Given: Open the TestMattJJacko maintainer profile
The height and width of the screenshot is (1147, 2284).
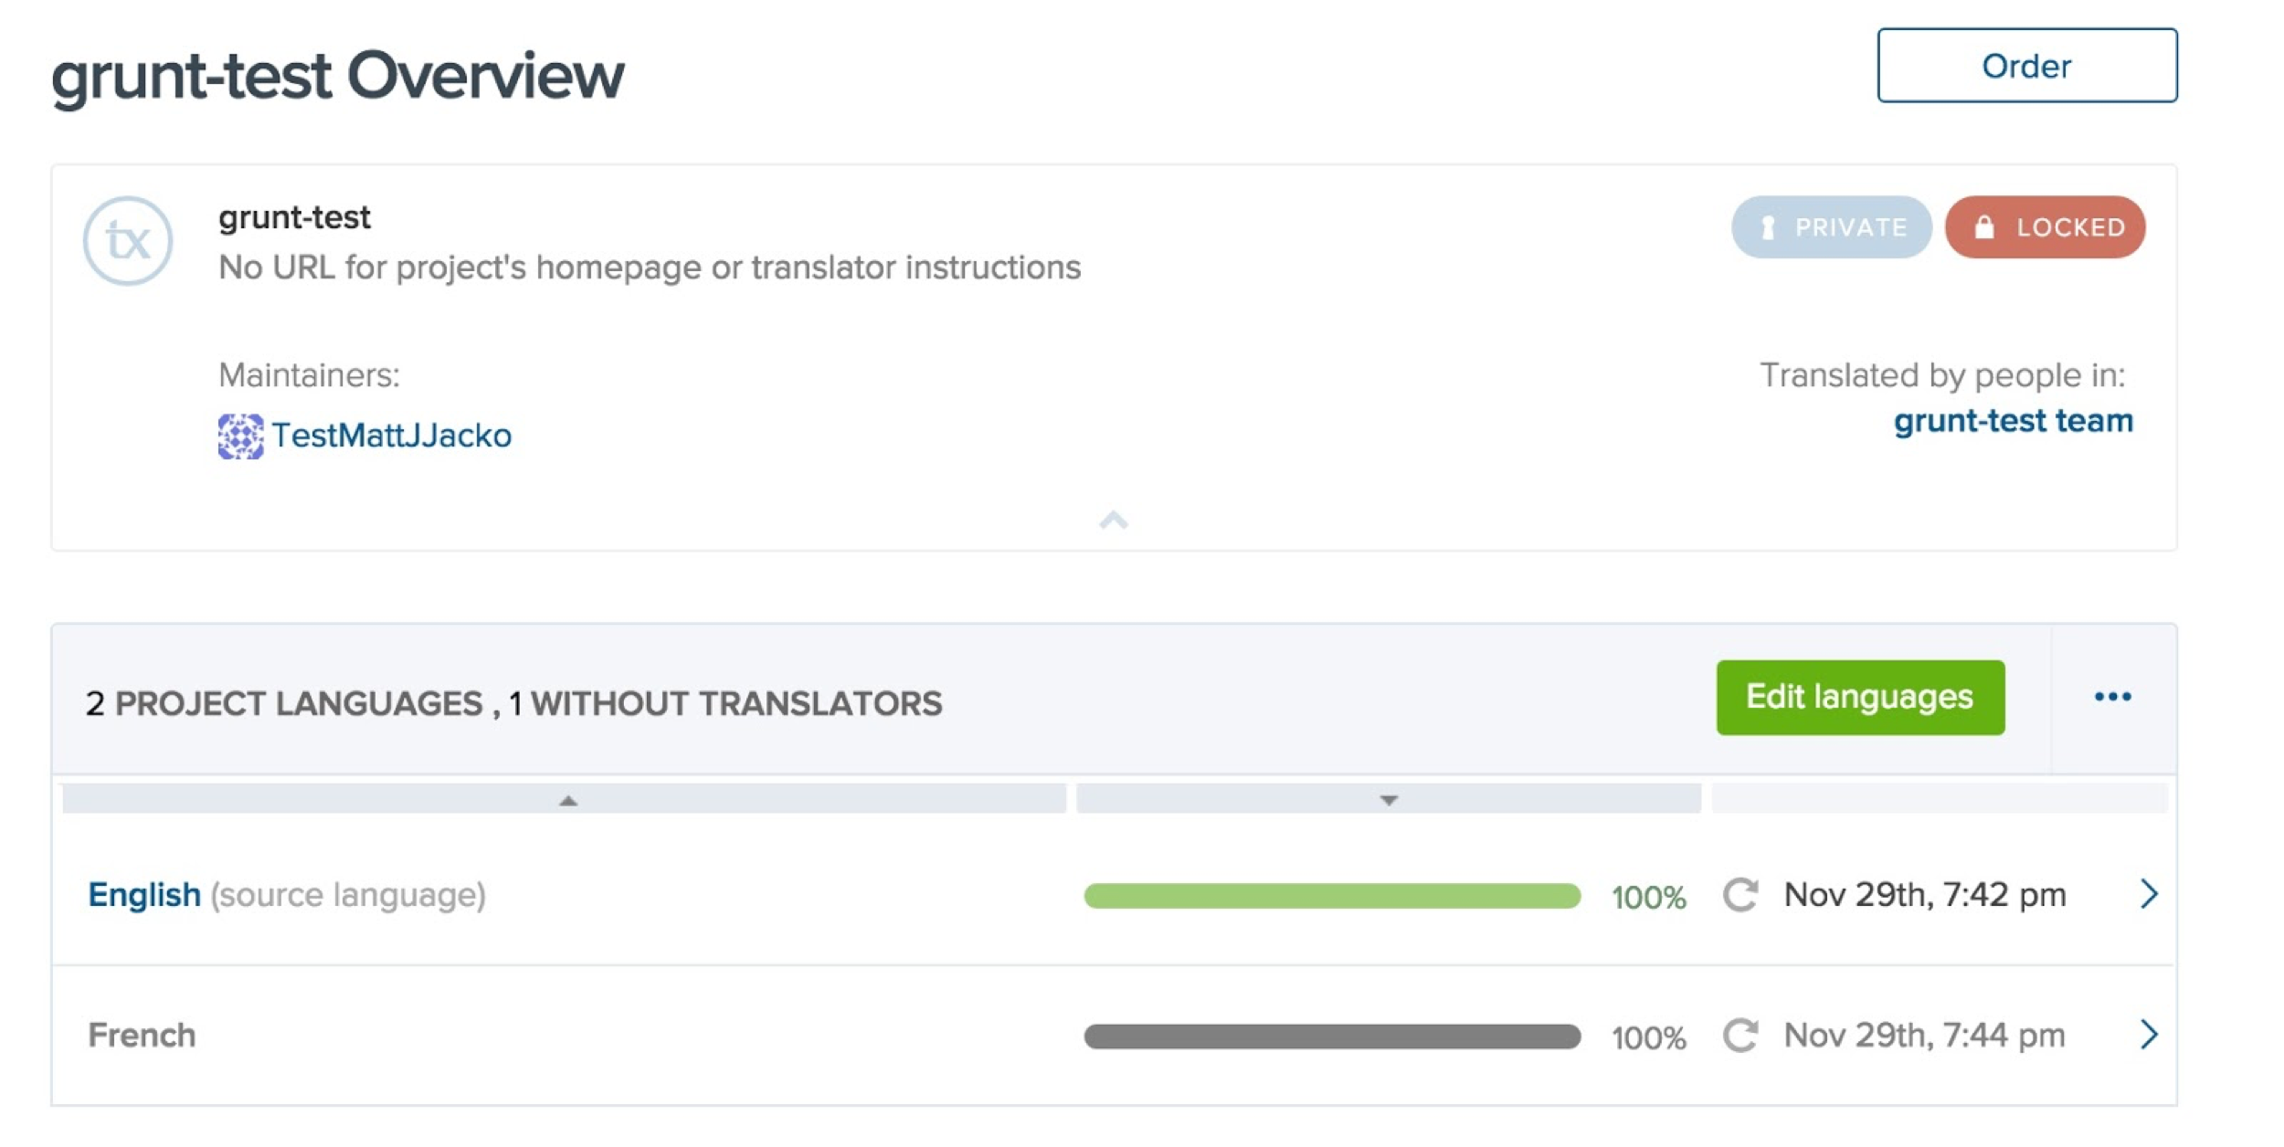Looking at the screenshot, I should (x=391, y=436).
